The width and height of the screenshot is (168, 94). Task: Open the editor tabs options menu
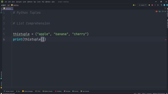coord(165,8)
